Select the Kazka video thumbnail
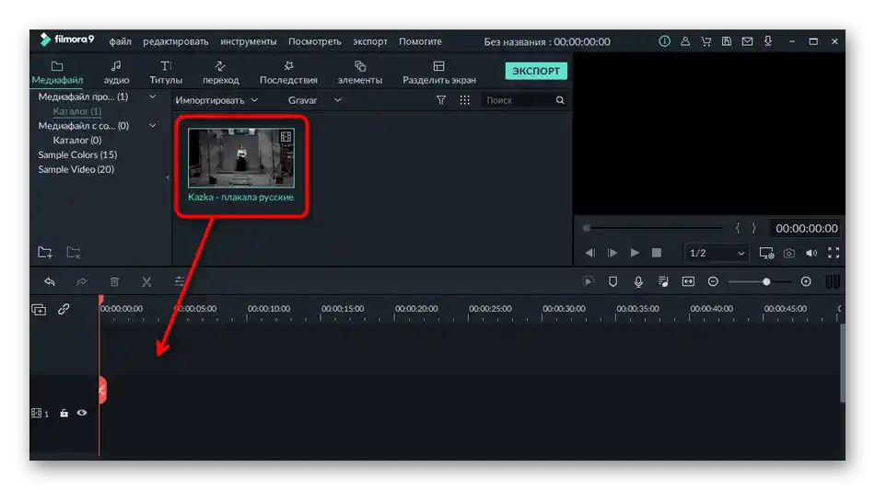The height and width of the screenshot is (490, 875). (x=241, y=158)
